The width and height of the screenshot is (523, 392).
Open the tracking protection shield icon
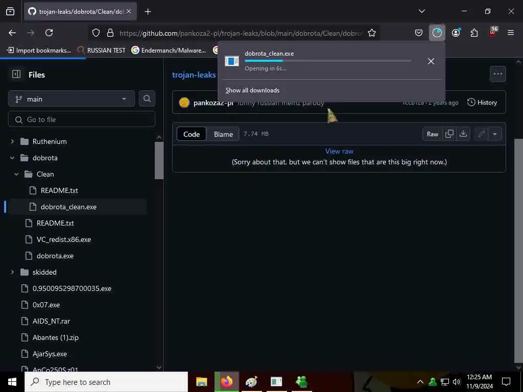96,33
